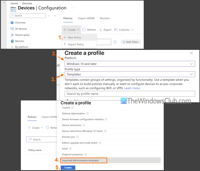Close the Create a profile pane
The width and height of the screenshot is (200, 171).
tap(191, 53)
